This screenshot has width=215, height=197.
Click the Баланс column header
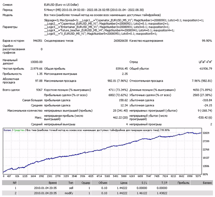click(202, 183)
